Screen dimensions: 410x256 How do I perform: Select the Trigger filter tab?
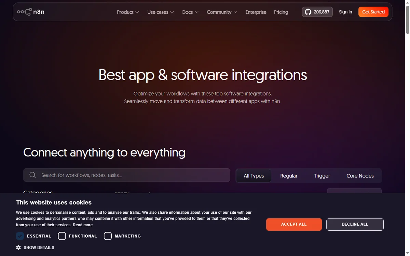(x=322, y=176)
